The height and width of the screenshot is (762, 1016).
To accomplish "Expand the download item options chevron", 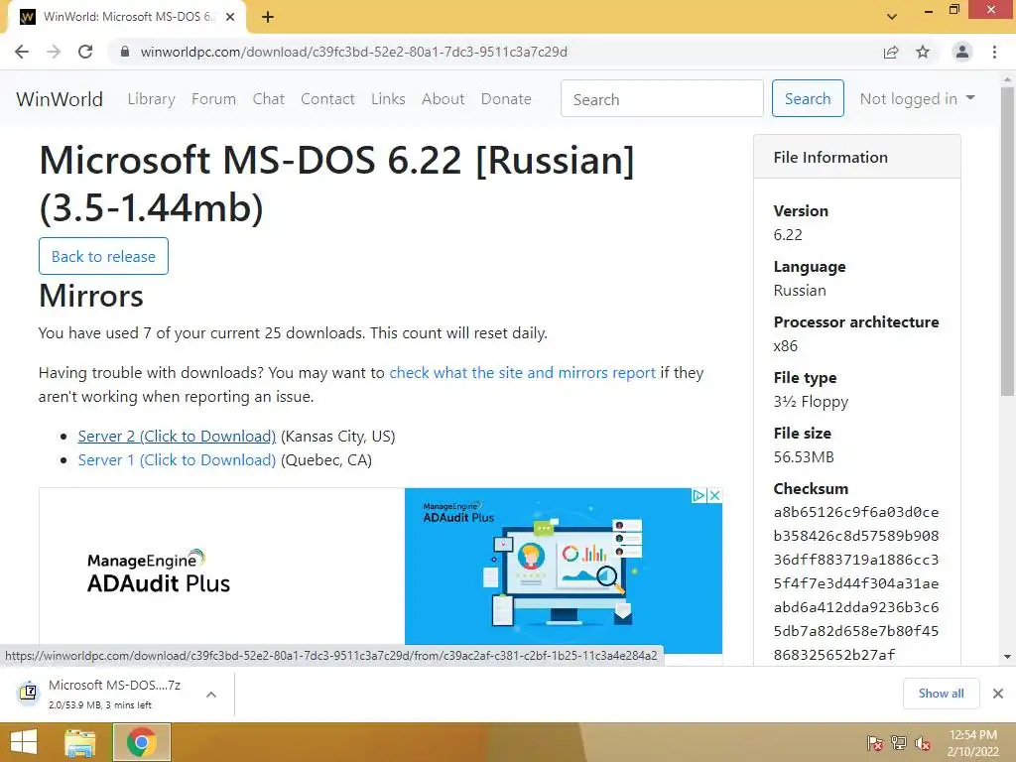I will click(211, 694).
